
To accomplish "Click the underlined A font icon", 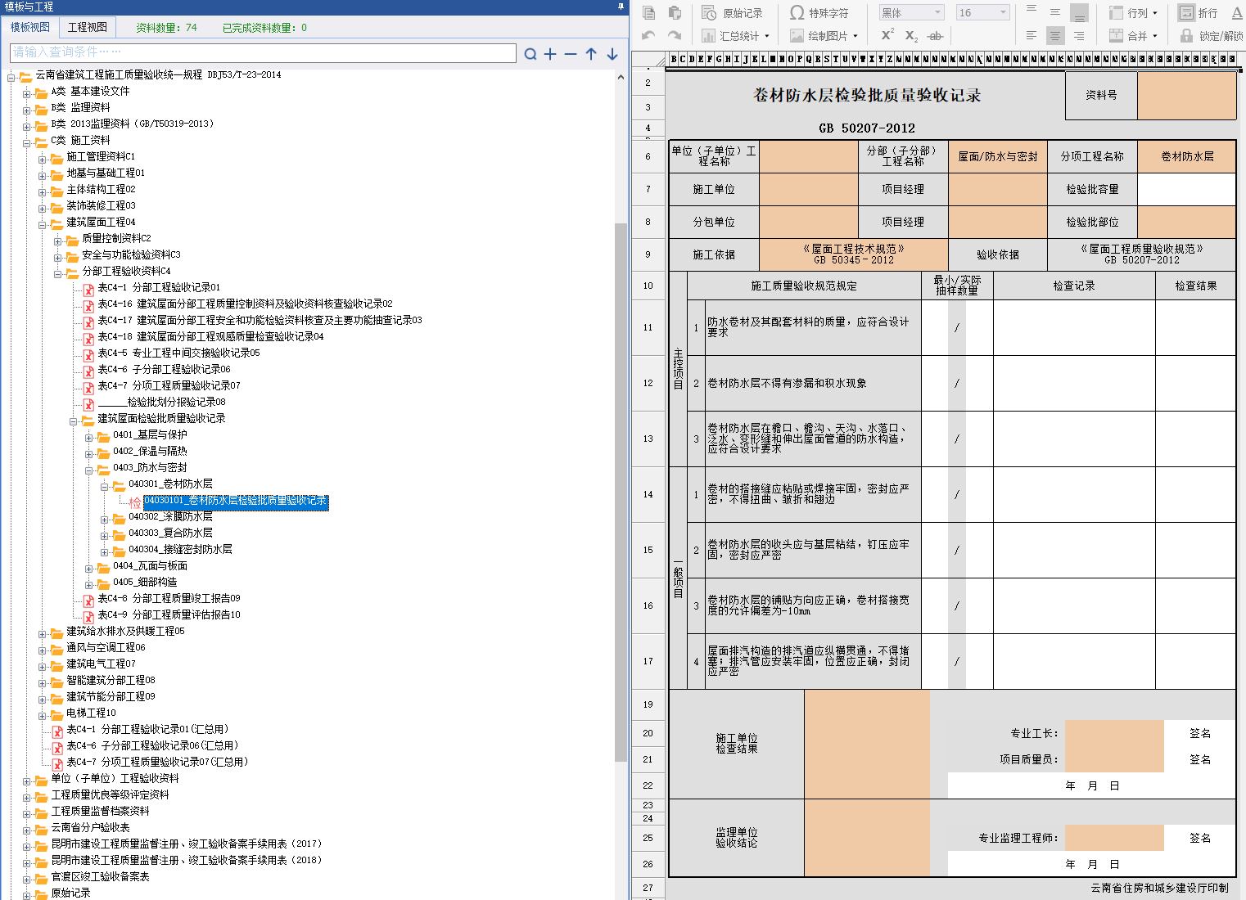I will [1236, 12].
